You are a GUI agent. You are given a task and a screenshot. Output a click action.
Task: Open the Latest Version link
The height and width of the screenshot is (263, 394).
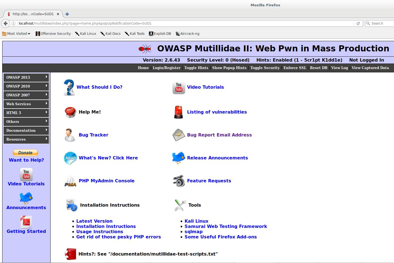(x=94, y=221)
